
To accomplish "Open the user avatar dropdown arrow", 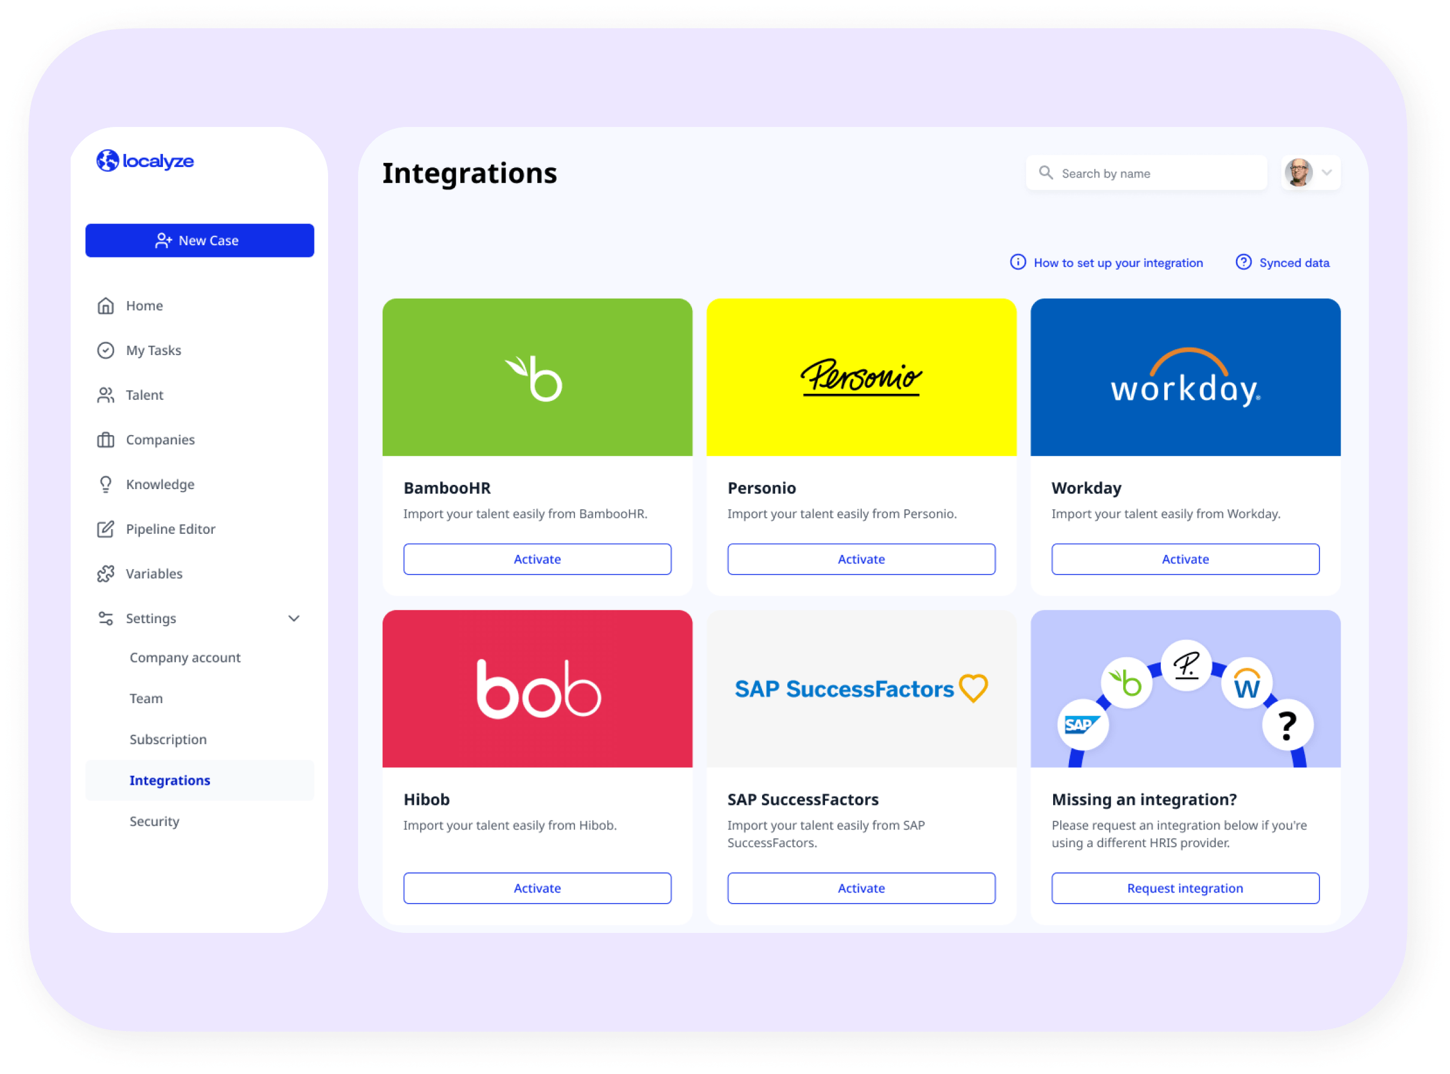I will click(1327, 172).
